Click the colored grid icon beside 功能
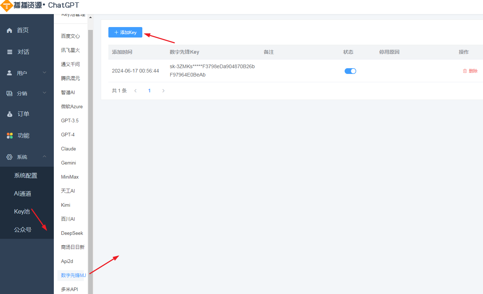 pos(10,136)
